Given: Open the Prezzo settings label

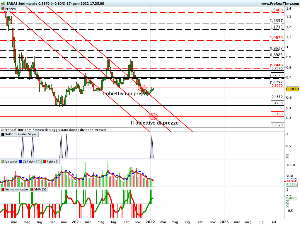Looking at the screenshot, I should click(11, 9).
